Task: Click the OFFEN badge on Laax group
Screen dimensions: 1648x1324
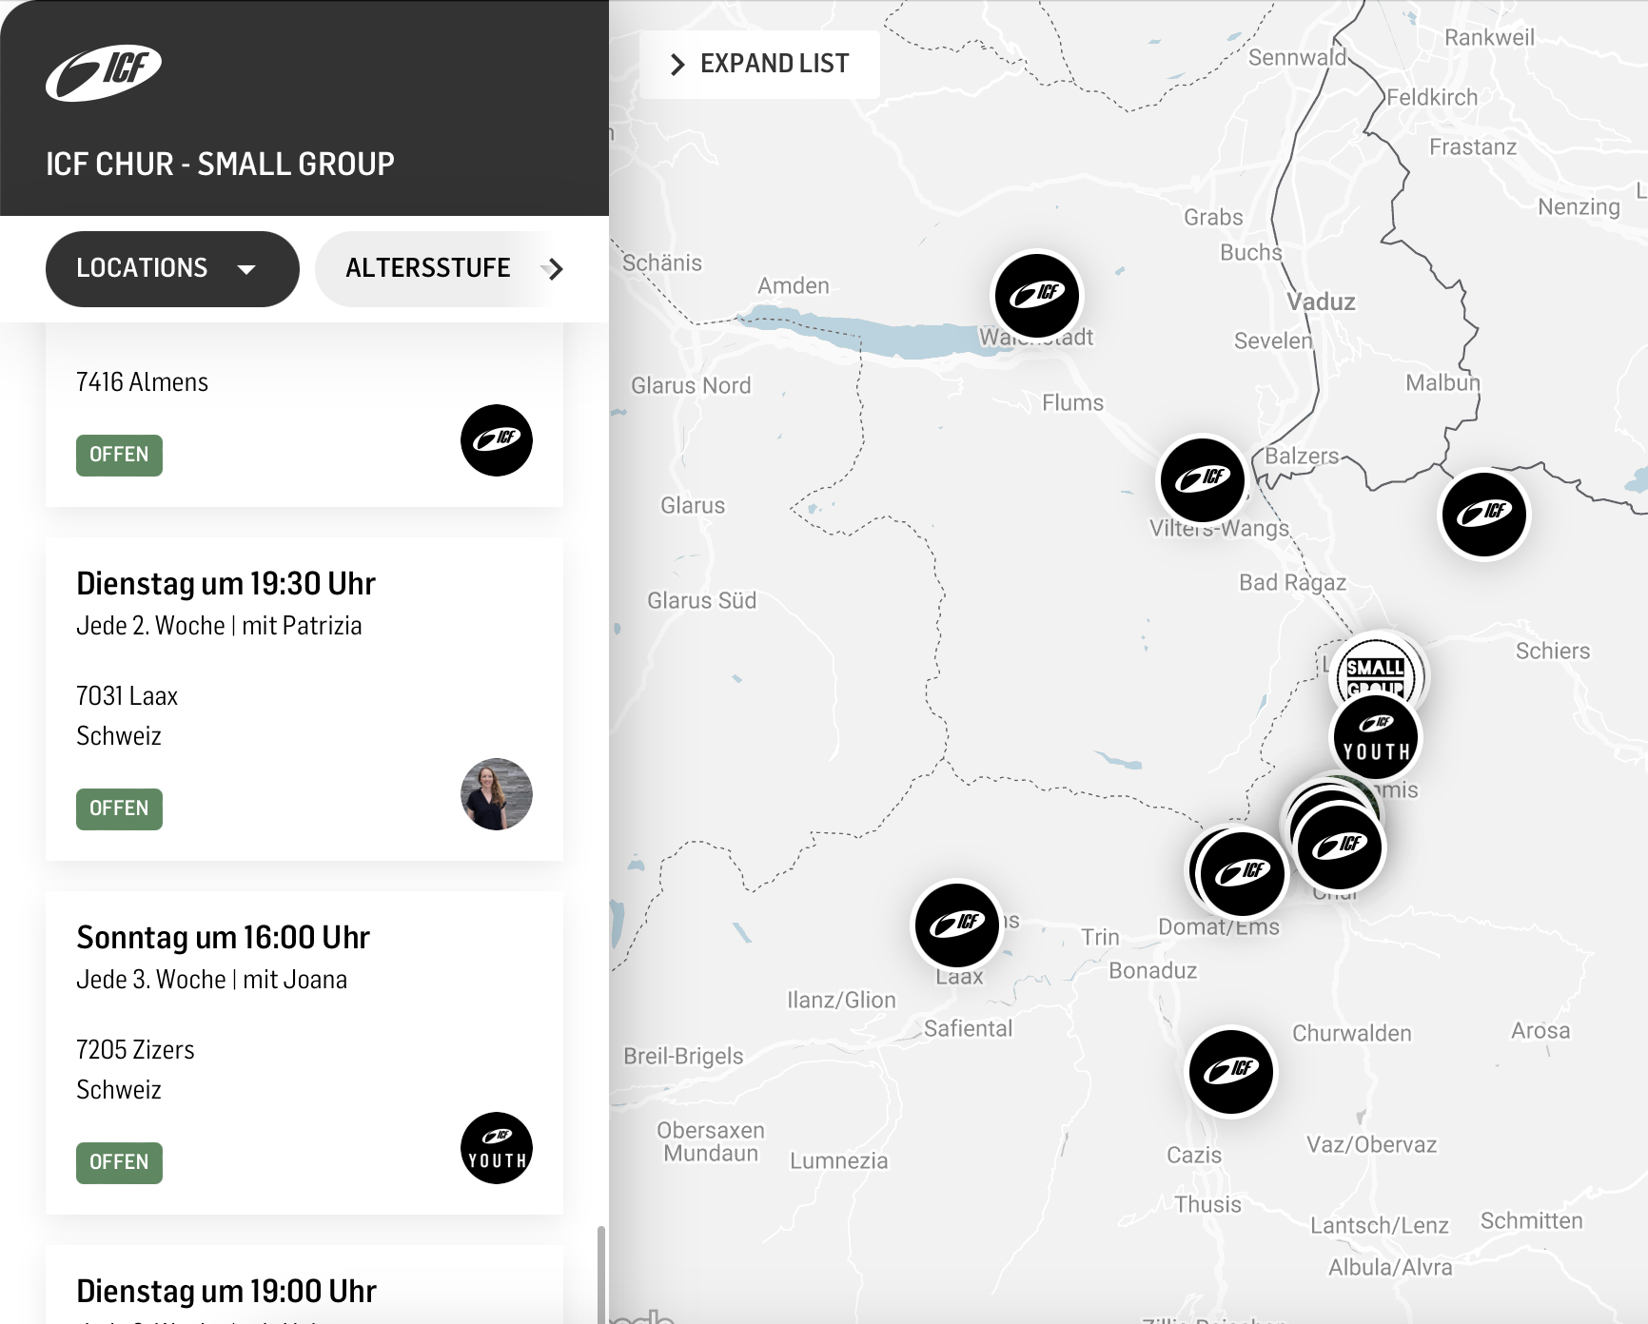Action: [x=119, y=808]
